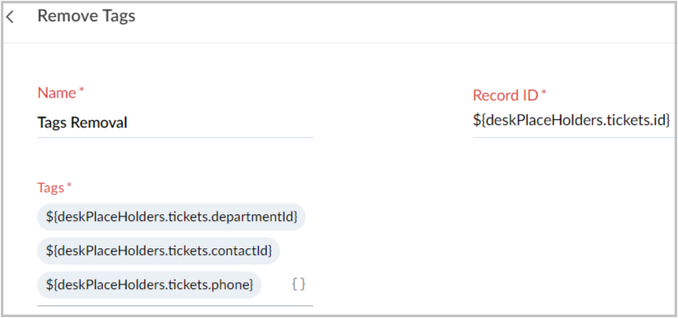Select the tickets.phone tag chip
678x318 pixels.
point(150,285)
